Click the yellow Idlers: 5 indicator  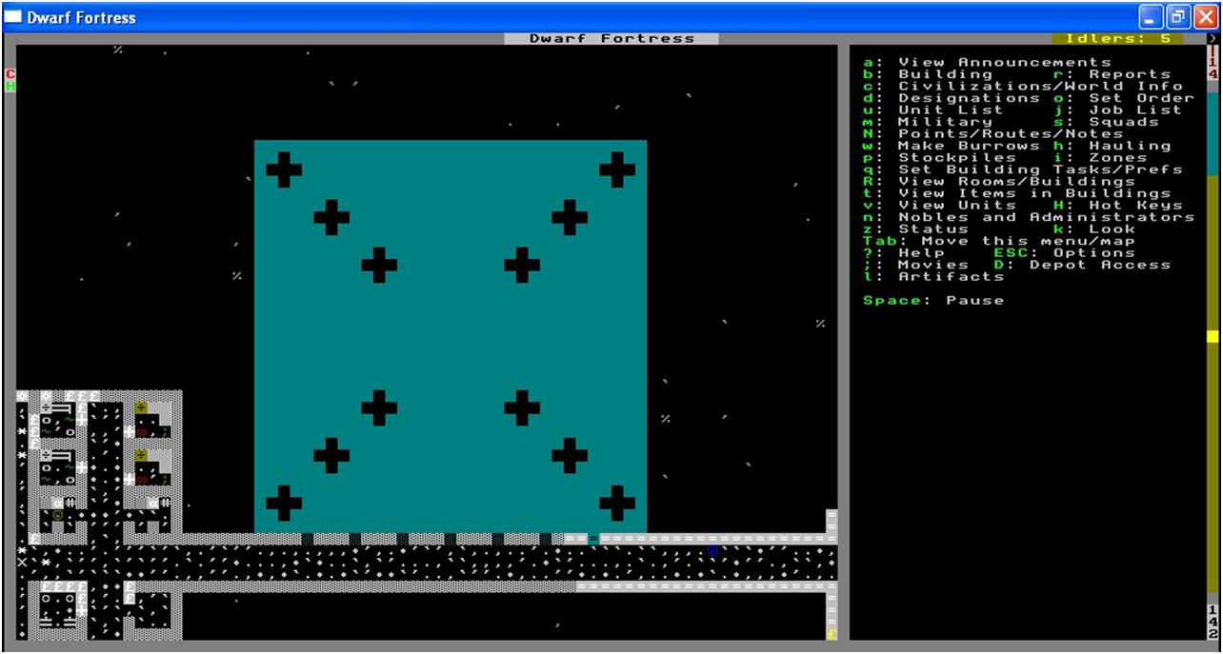[x=1117, y=38]
